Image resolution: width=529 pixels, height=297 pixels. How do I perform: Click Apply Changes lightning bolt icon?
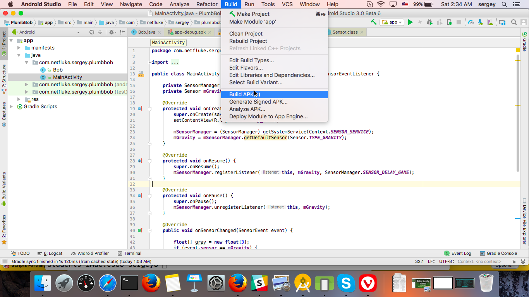420,22
